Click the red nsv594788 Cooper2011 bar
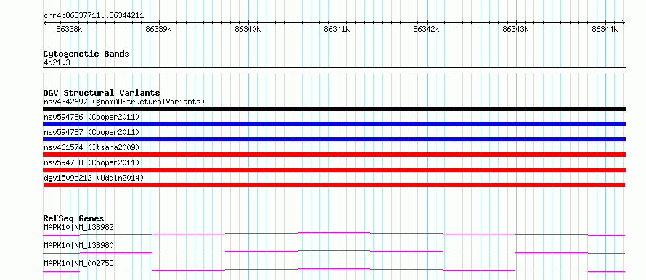Image resolution: width=646 pixels, height=280 pixels. [x=334, y=170]
